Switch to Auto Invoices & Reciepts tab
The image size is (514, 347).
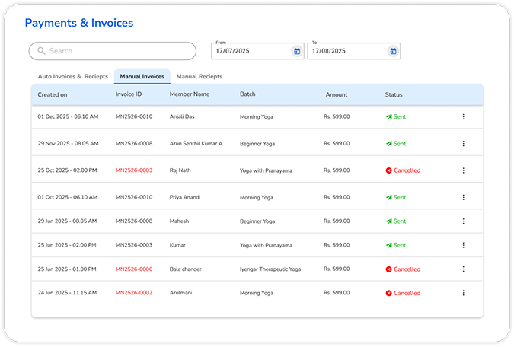(73, 76)
